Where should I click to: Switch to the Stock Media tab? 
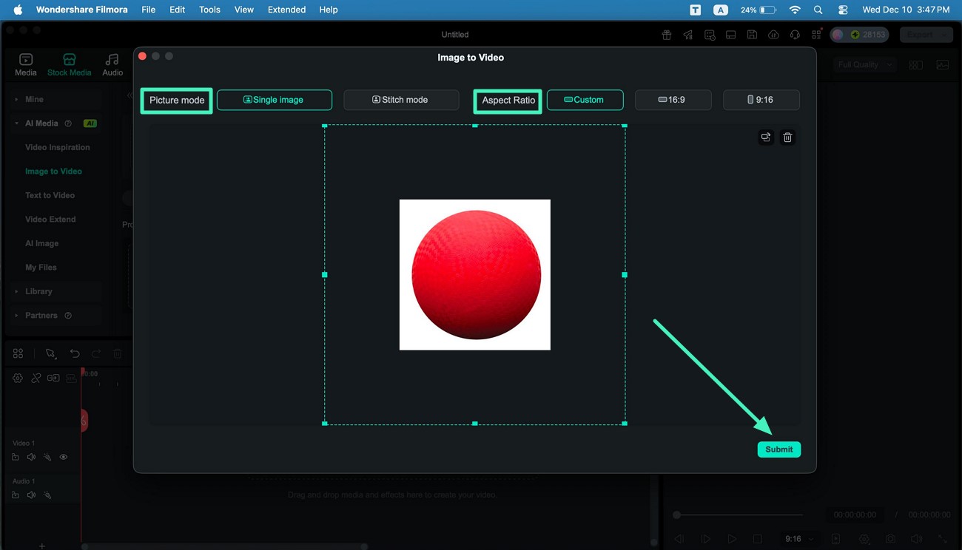[70, 65]
